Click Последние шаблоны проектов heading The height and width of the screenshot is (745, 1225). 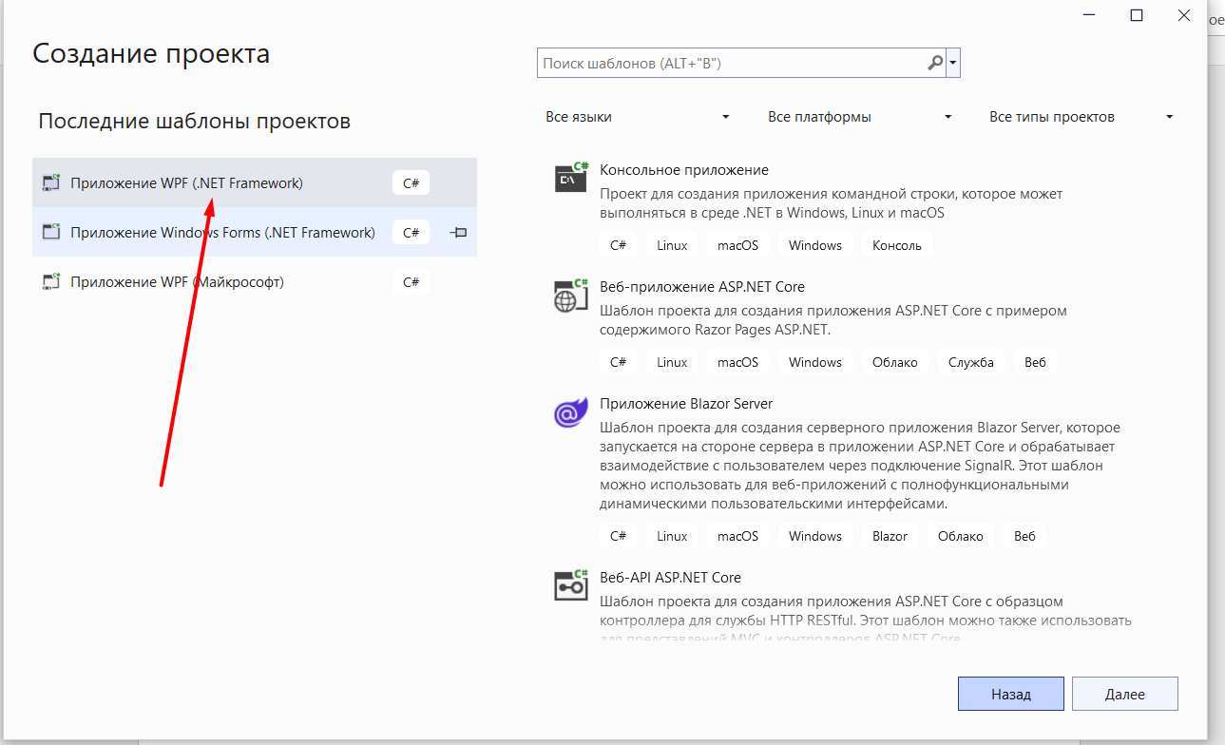click(x=195, y=121)
